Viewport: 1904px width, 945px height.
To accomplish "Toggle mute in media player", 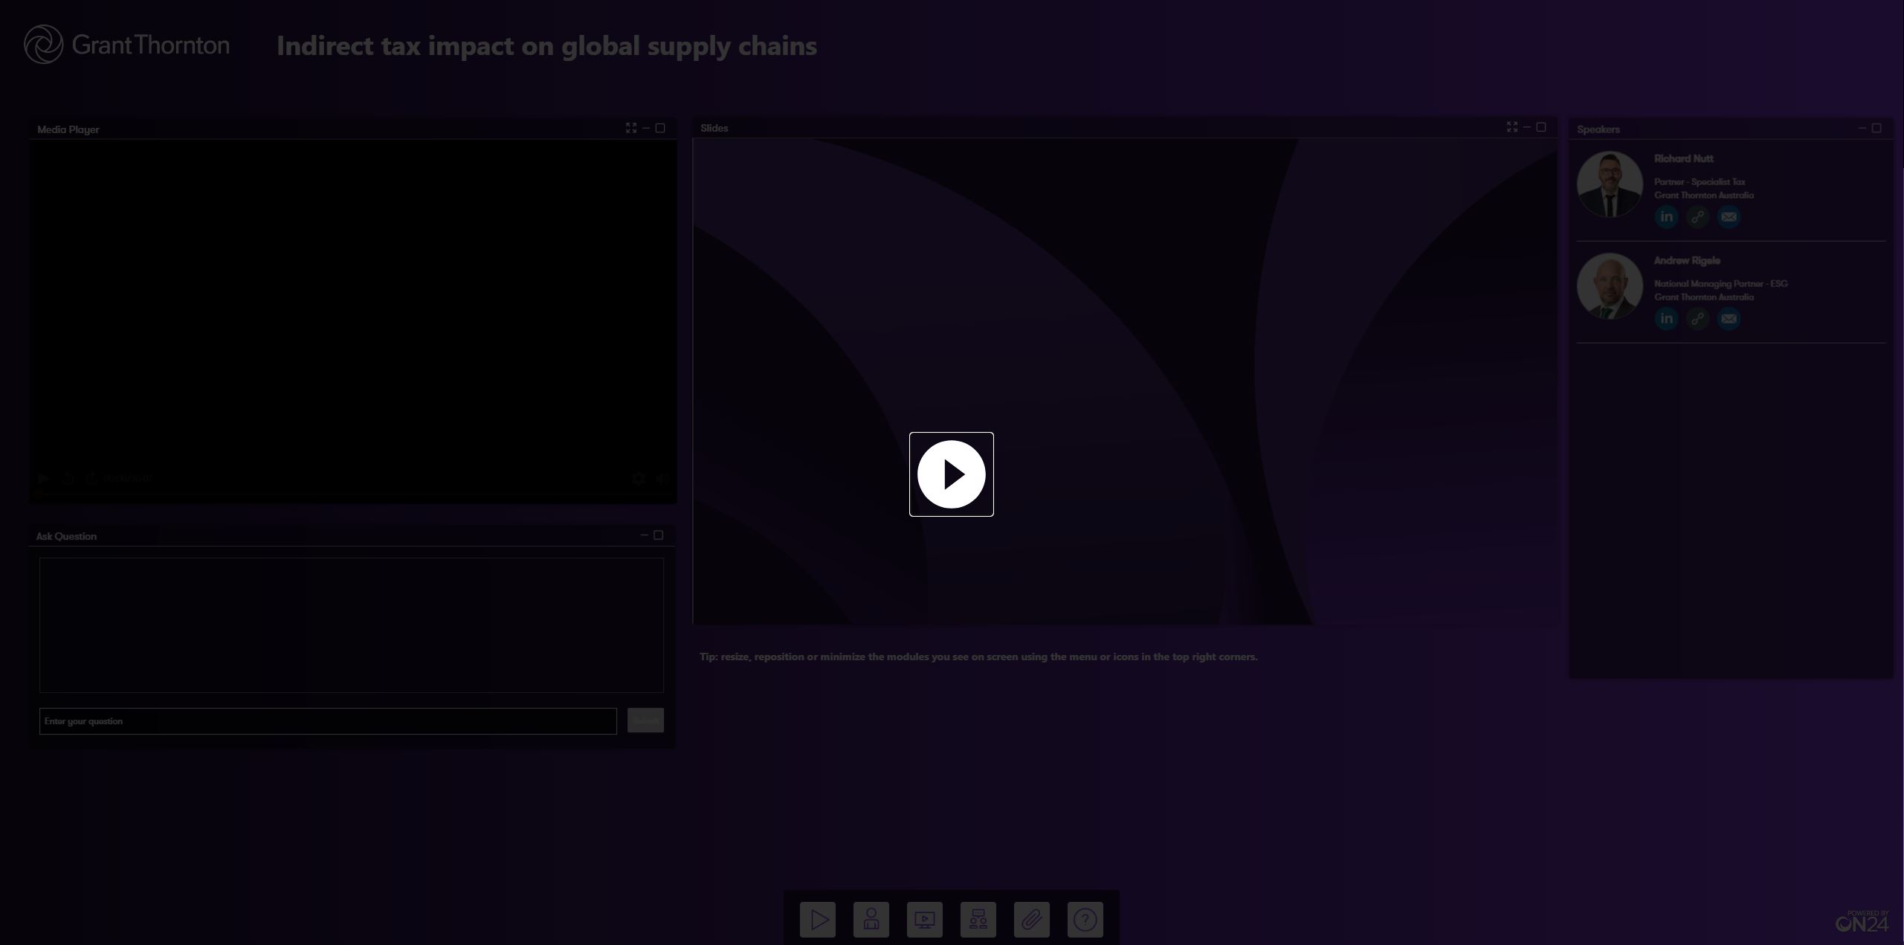I will point(662,479).
